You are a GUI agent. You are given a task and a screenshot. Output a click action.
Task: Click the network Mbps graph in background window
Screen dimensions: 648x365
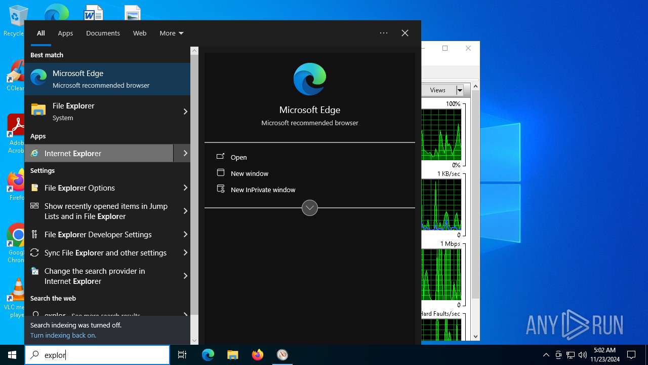(x=441, y=275)
